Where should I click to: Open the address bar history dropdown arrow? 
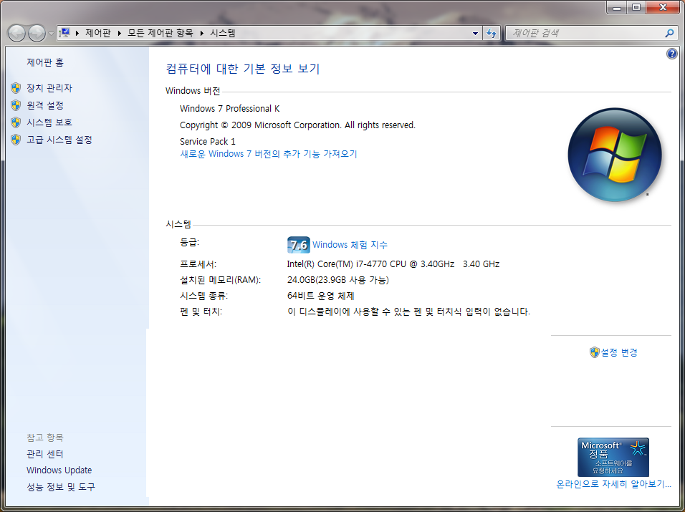(475, 33)
